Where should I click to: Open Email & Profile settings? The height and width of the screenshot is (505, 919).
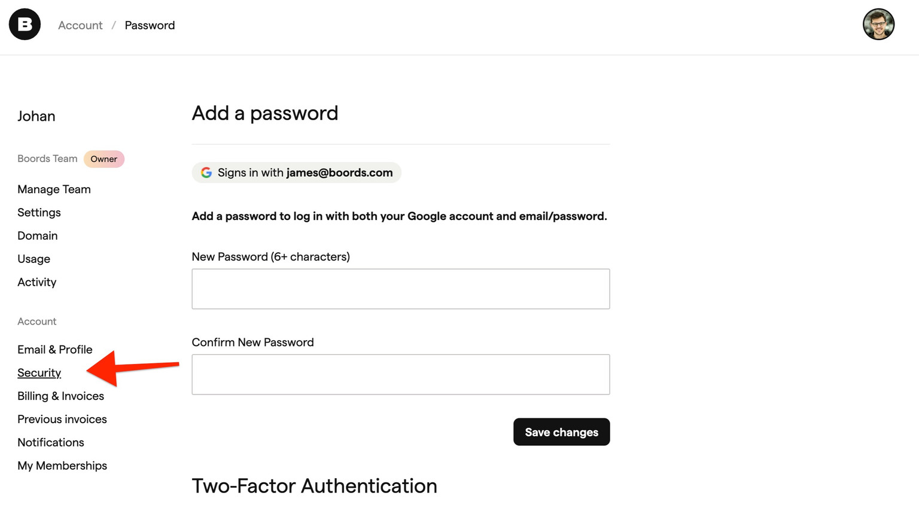[x=54, y=350]
